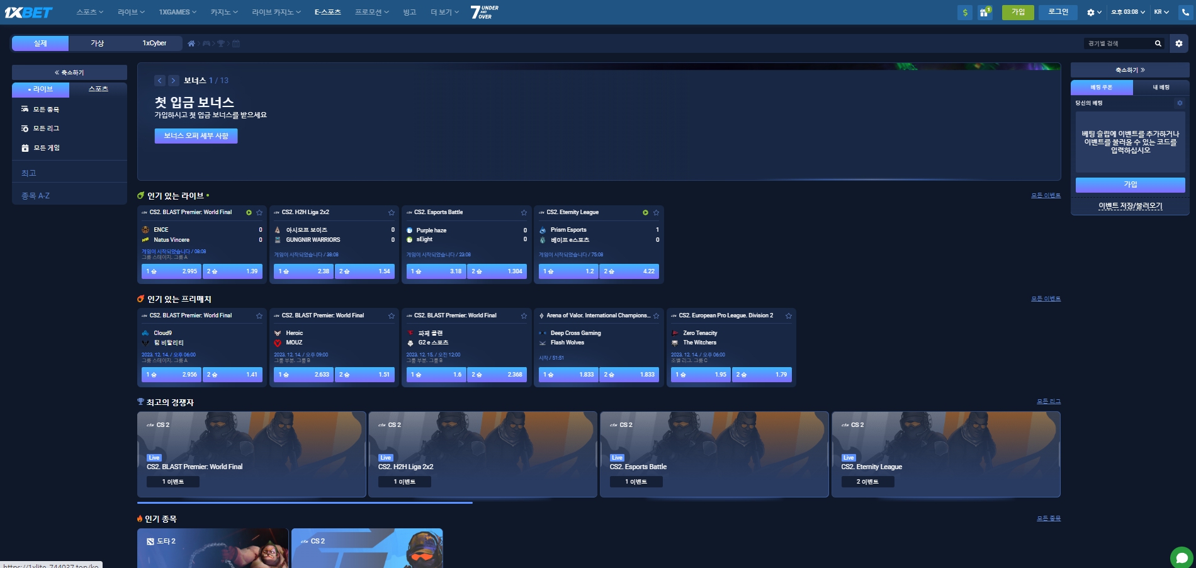
Task: Open the gift box bonuses icon
Action: pyautogui.click(x=984, y=12)
